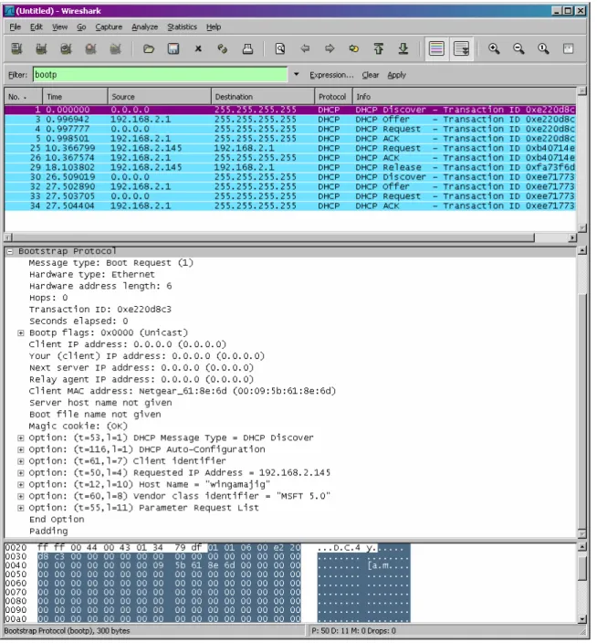The height and width of the screenshot is (643, 597).
Task: Sort by the Time column header
Action: click(x=75, y=97)
